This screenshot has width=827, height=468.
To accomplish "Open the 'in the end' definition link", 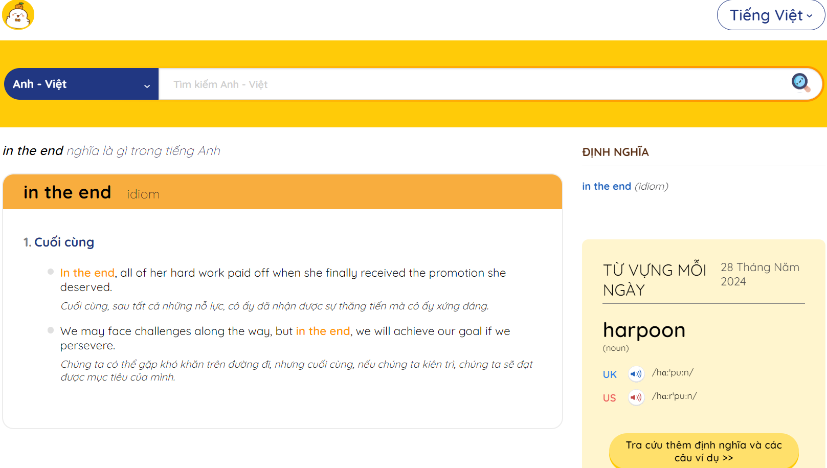I will tap(607, 186).
